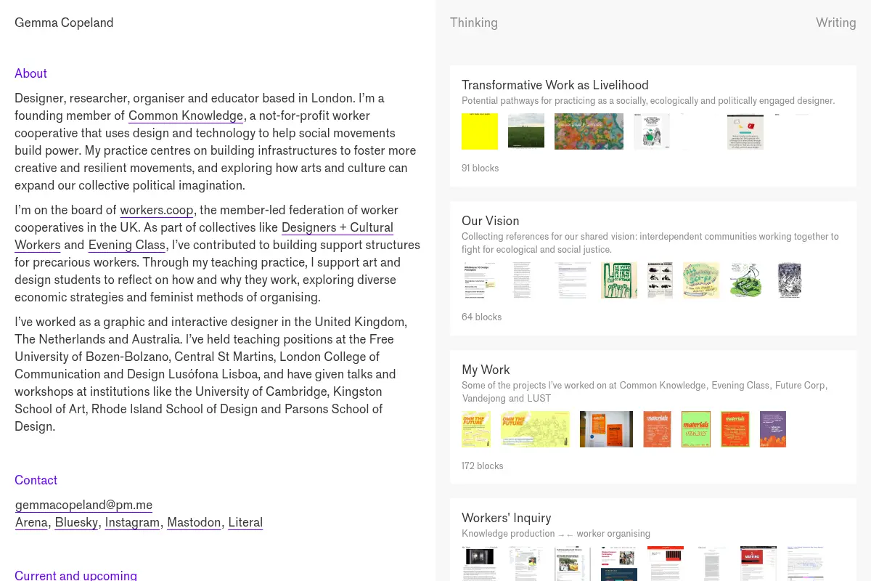Follow the Evening Class link
871x581 pixels.
[x=127, y=245]
